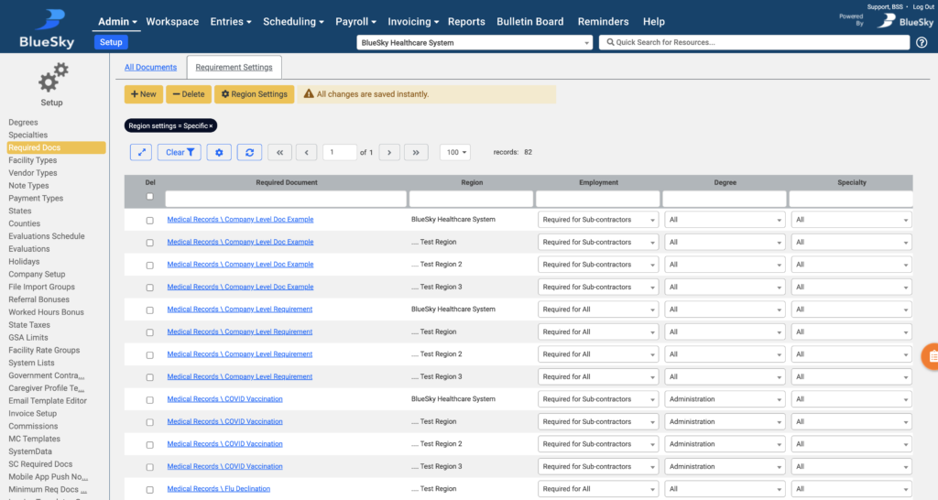938x500 pixels.
Task: Open Medical Records \ Flu Declination link
Action: coord(218,489)
